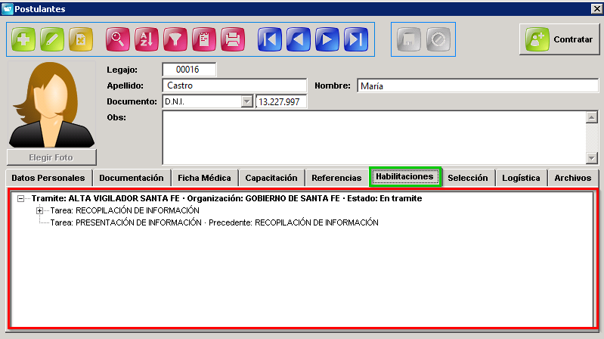Collapse the ALTA VIGILADOR SANTA FE tramite
604x339 pixels.
click(21, 198)
